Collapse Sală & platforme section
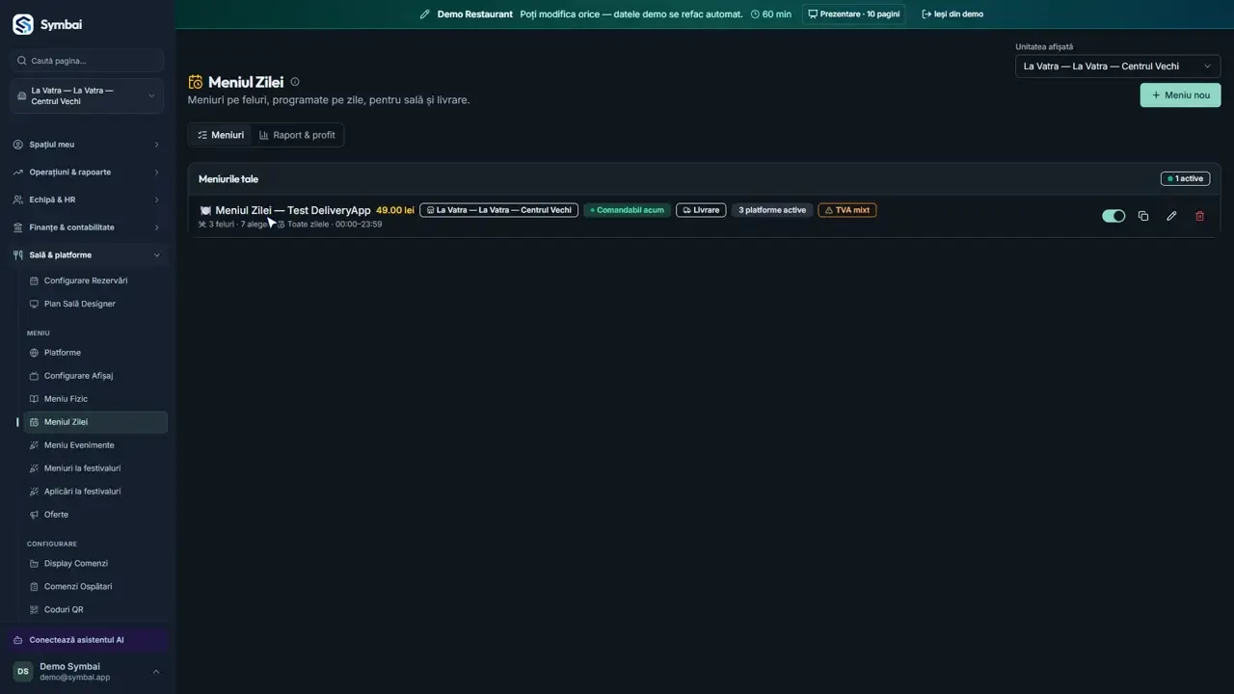 [87, 255]
